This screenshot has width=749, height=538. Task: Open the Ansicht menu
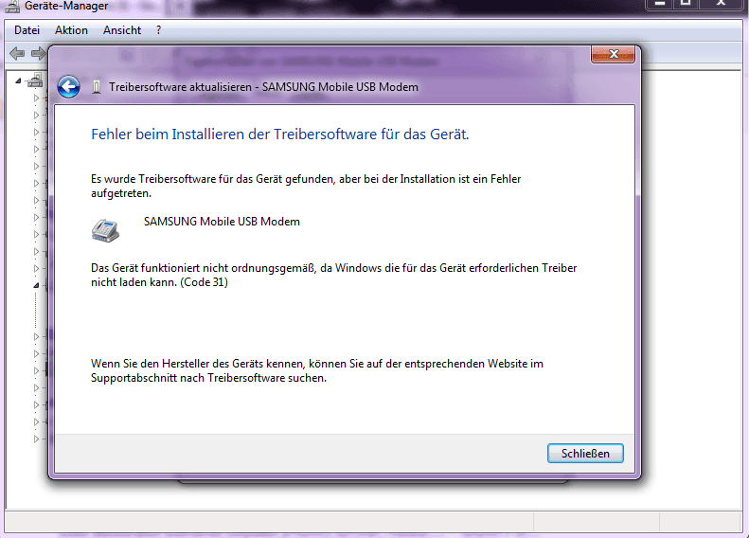pos(122,30)
